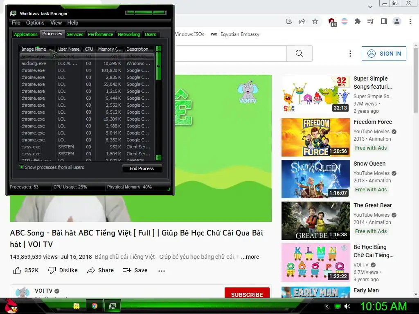This screenshot has height=314, width=419.
Task: Open the Chrome extensions puzzle icon
Action: pos(357,21)
